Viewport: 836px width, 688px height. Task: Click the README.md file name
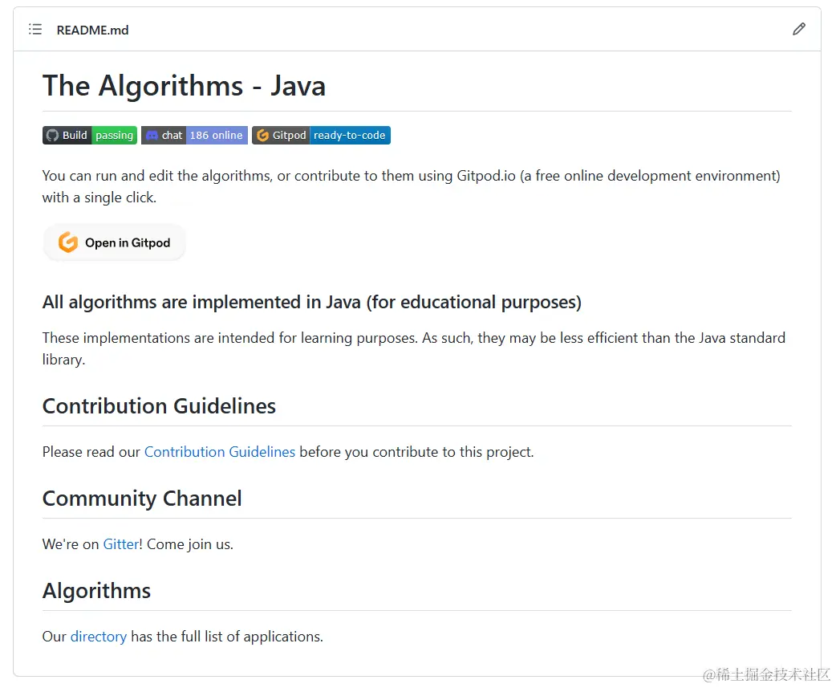[92, 31]
